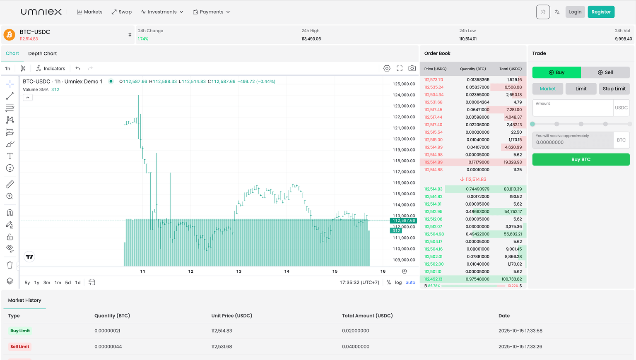Toggle log scale on chart

click(x=398, y=283)
